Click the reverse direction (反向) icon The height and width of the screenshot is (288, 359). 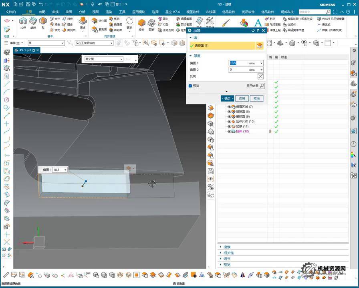coord(260,76)
